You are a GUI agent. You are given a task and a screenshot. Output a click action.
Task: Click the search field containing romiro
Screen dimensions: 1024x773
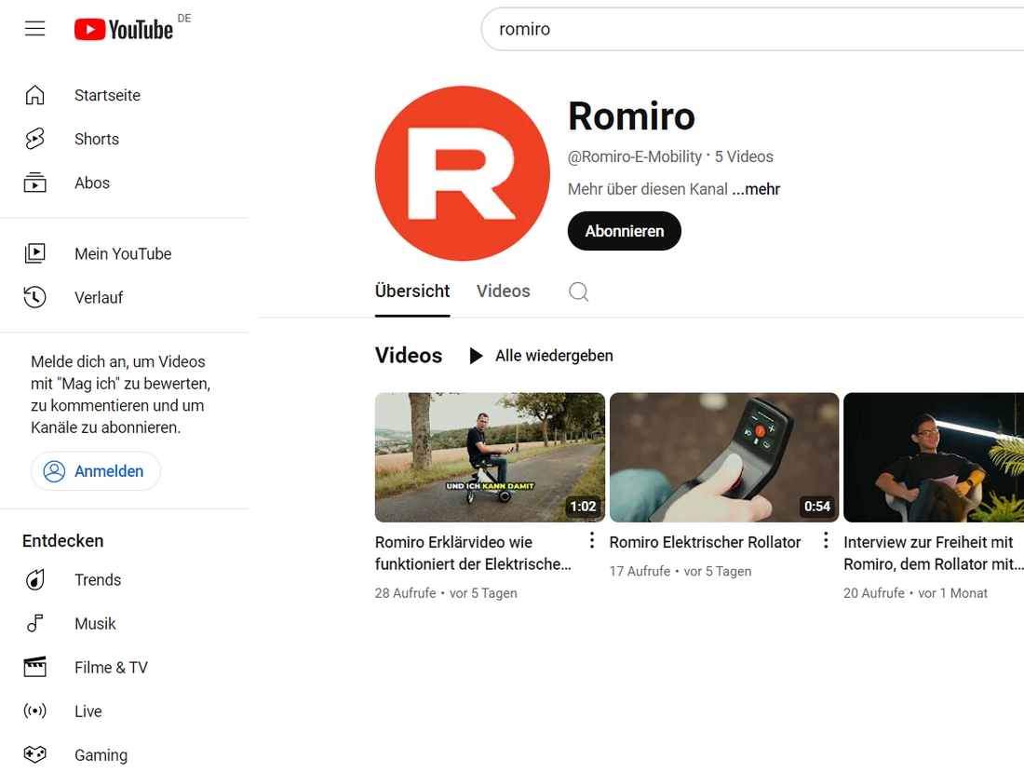click(745, 29)
